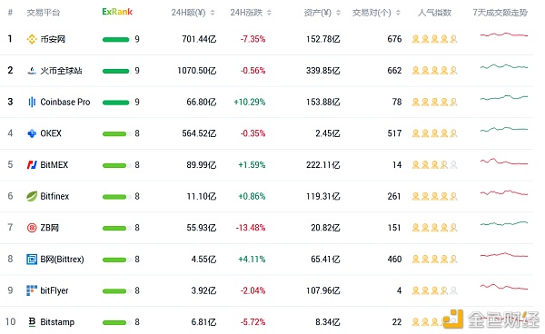Click the ZB网 red logo icon
Image resolution: width=545 pixels, height=334 pixels.
tap(32, 228)
